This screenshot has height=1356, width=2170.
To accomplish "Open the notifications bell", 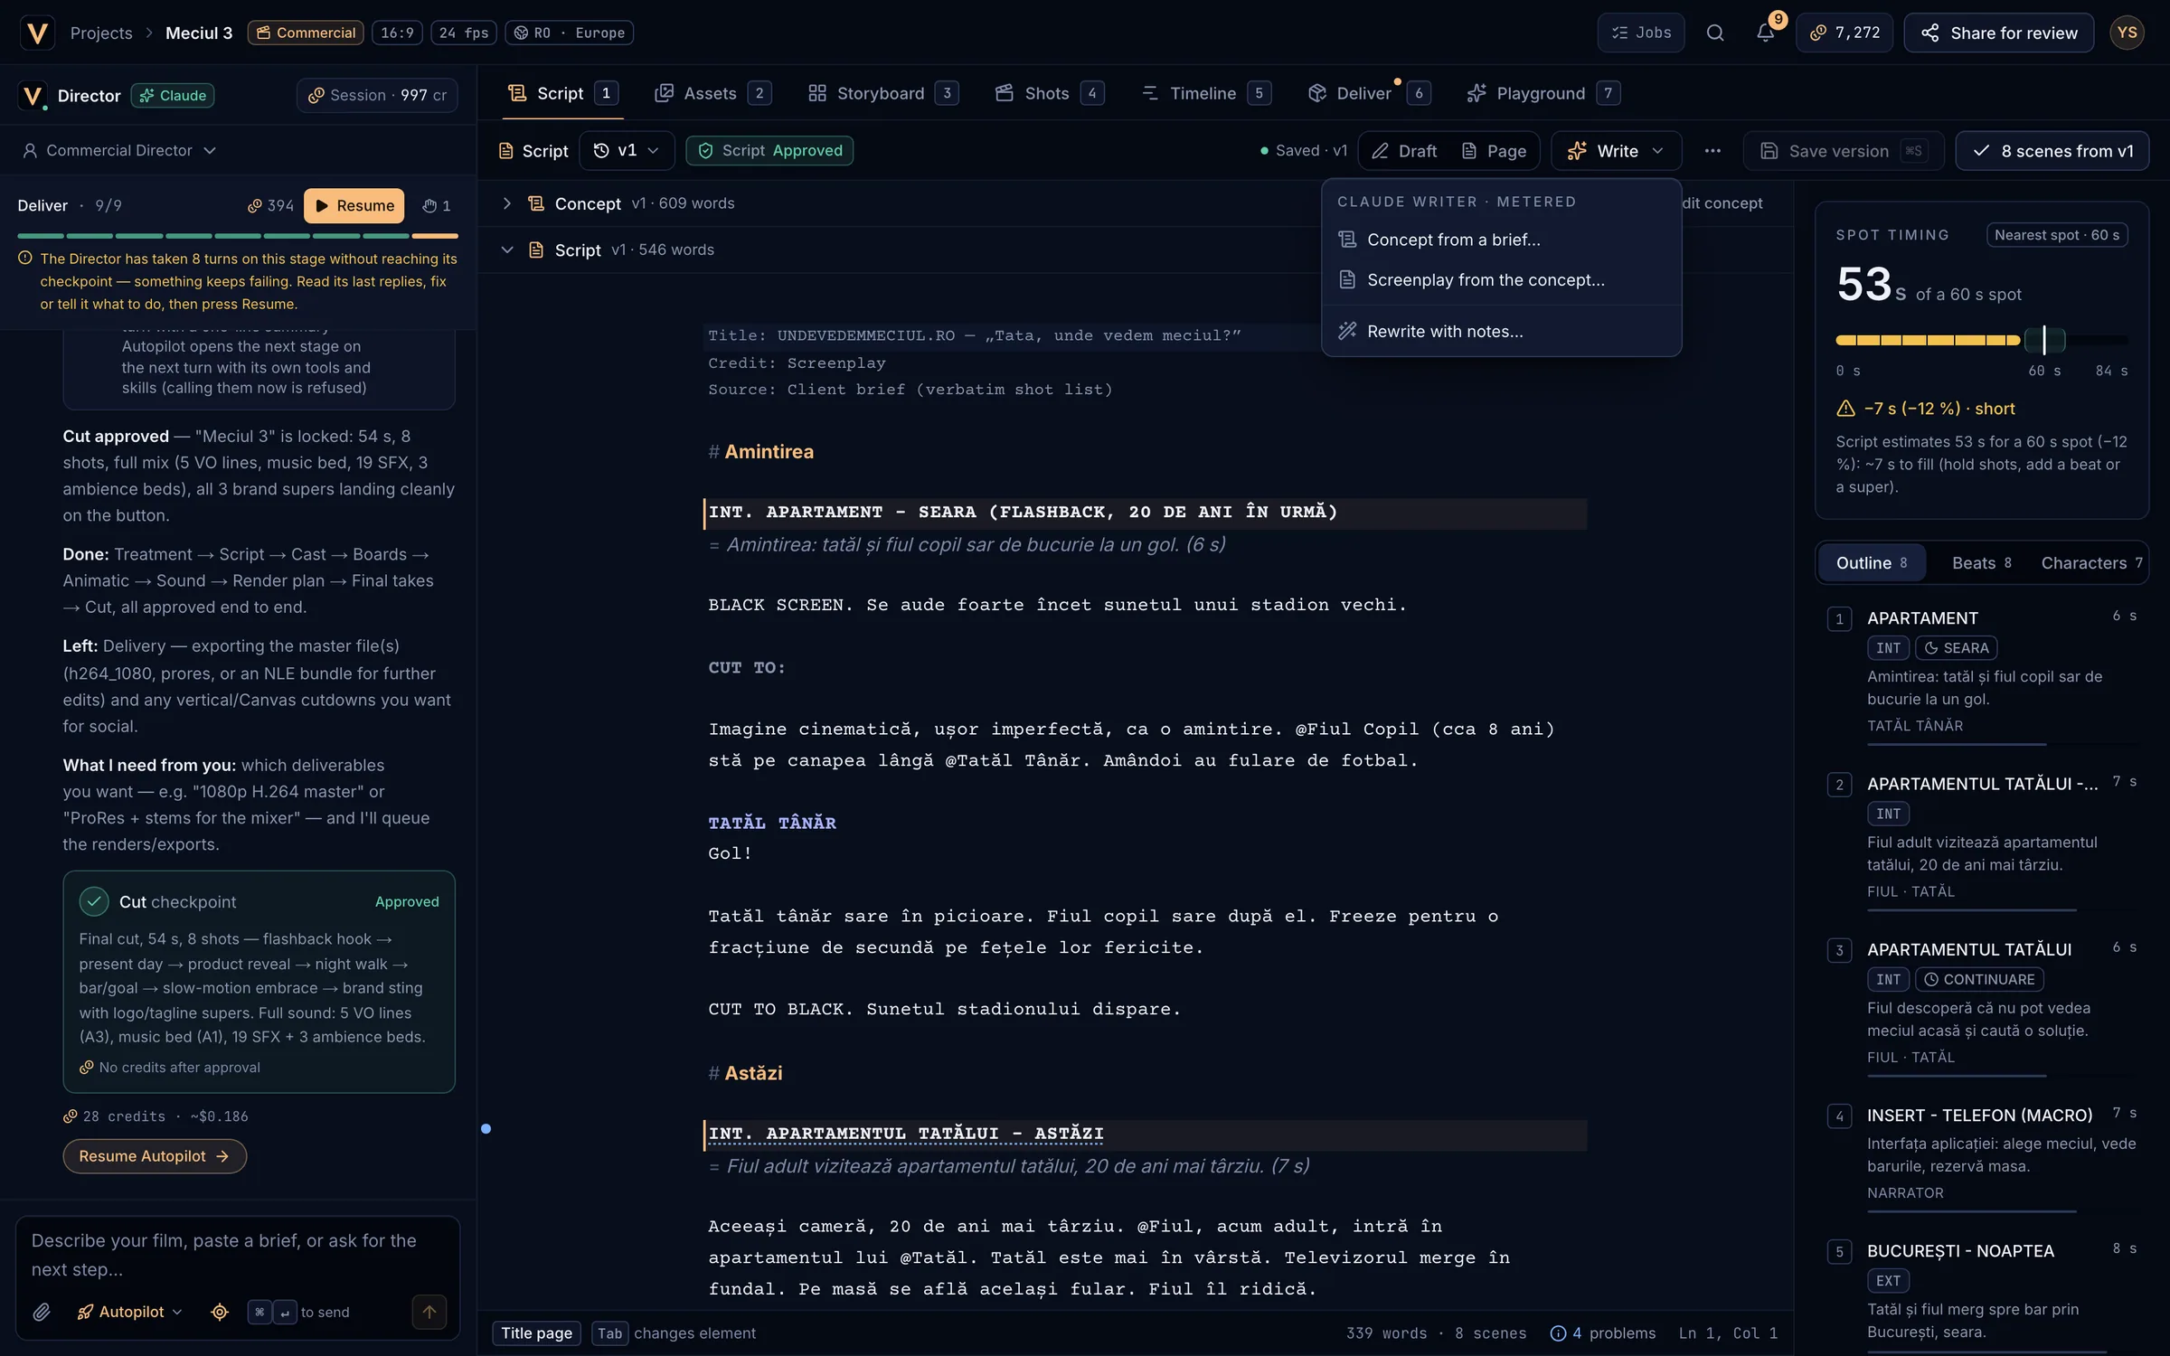I will [x=1765, y=33].
